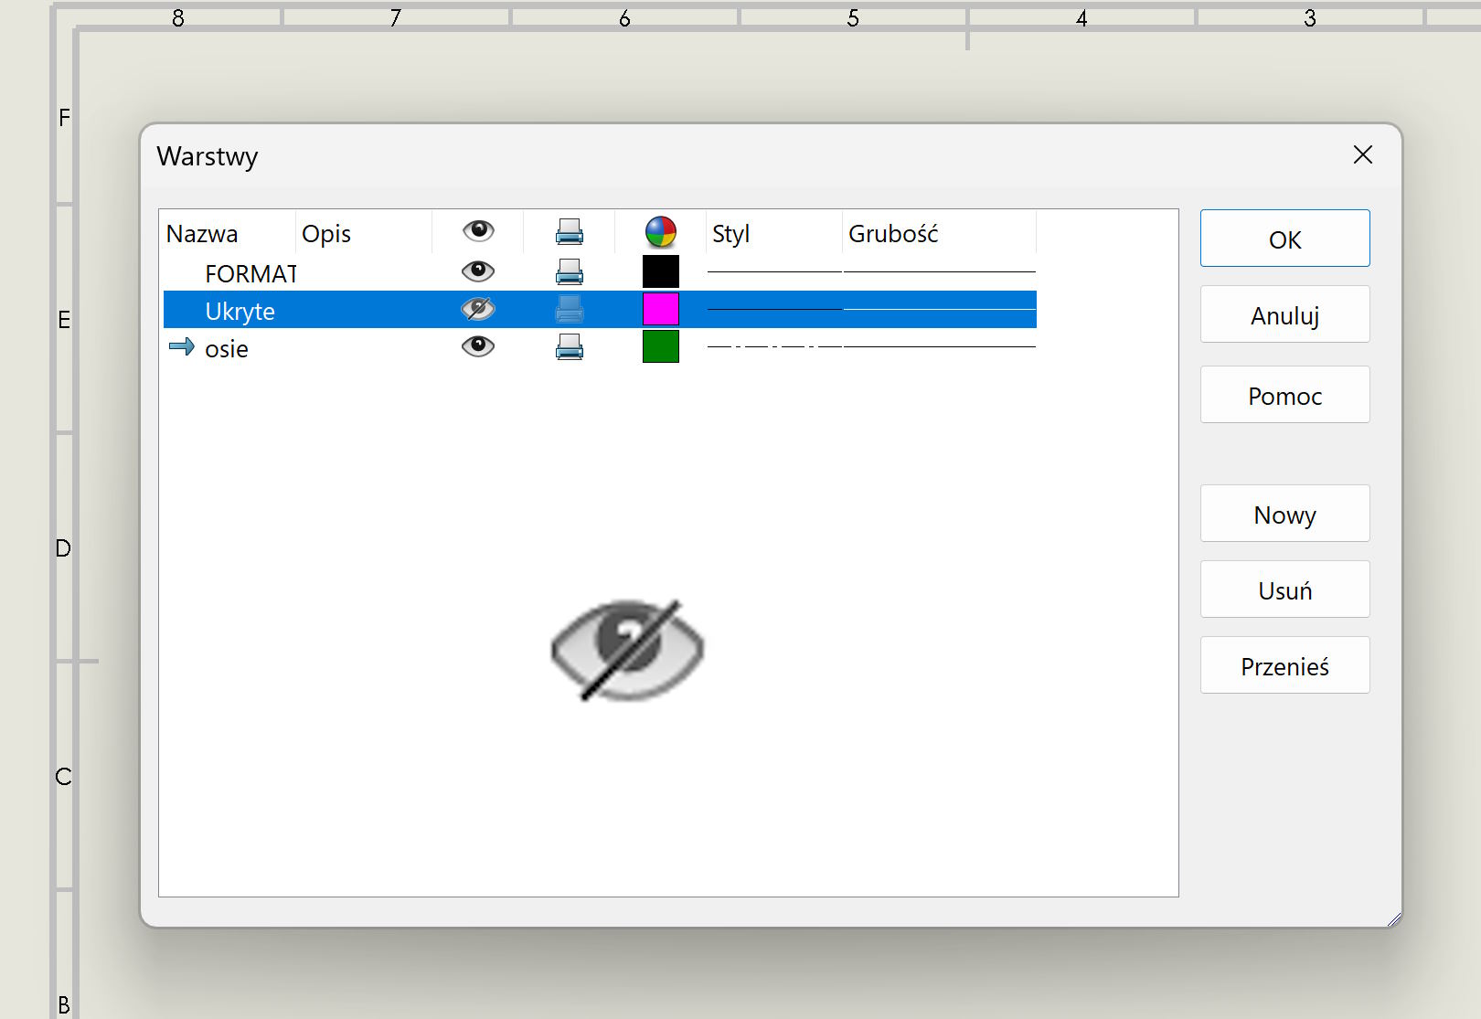Hide the osie layer

tap(477, 346)
